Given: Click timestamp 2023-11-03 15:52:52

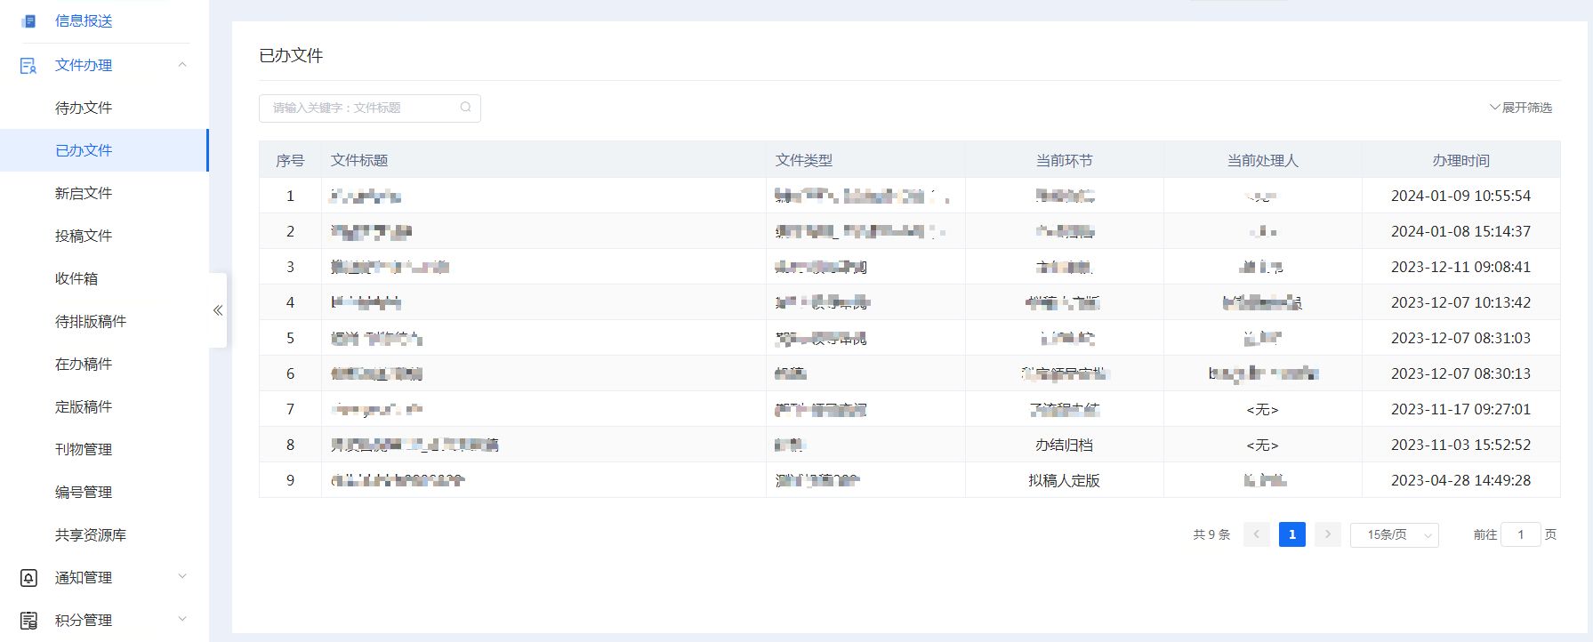Looking at the screenshot, I should click(1460, 445).
